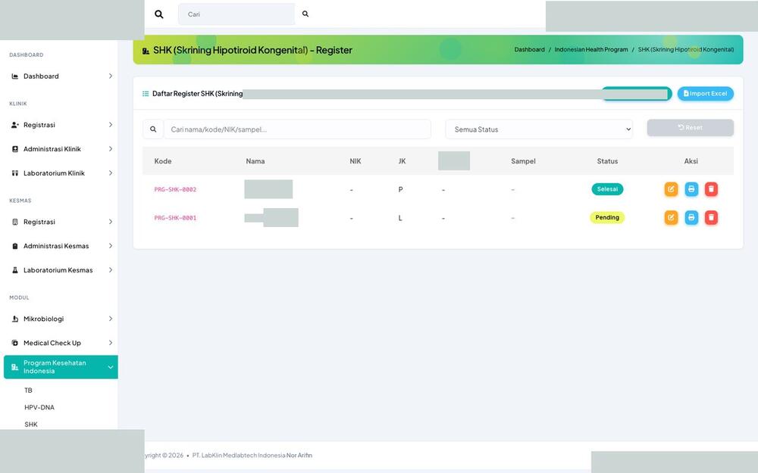Expand Medical Check Up chevron
Viewport: 758px width, 473px height.
click(110, 343)
